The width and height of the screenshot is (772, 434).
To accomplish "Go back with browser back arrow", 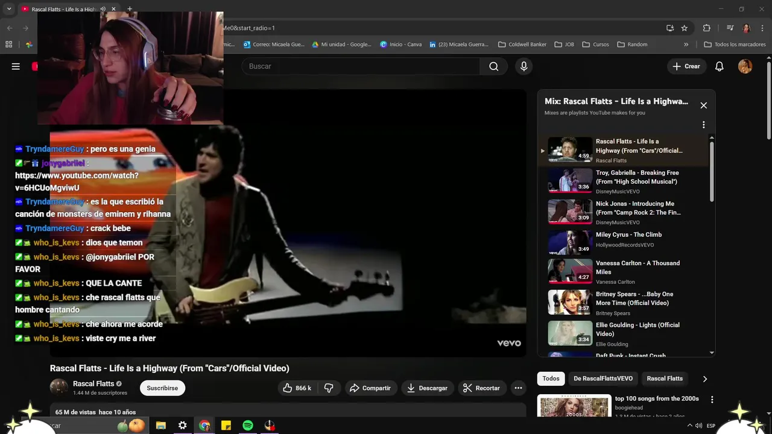I will pyautogui.click(x=10, y=28).
